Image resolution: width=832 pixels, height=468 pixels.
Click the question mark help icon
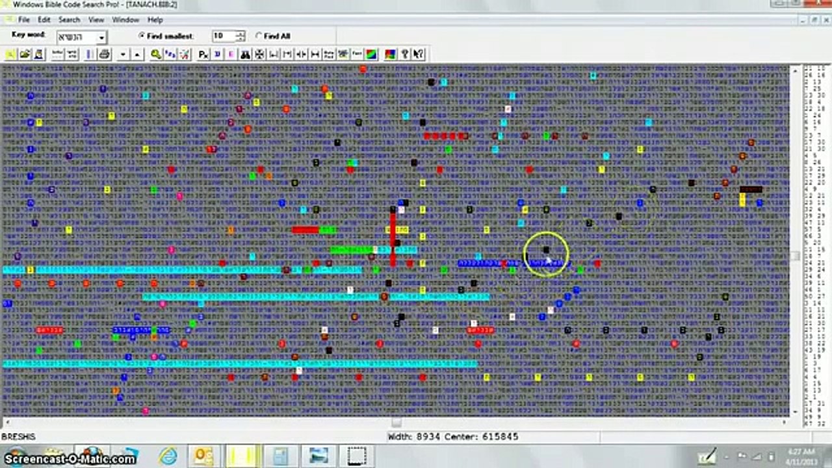[x=404, y=55]
